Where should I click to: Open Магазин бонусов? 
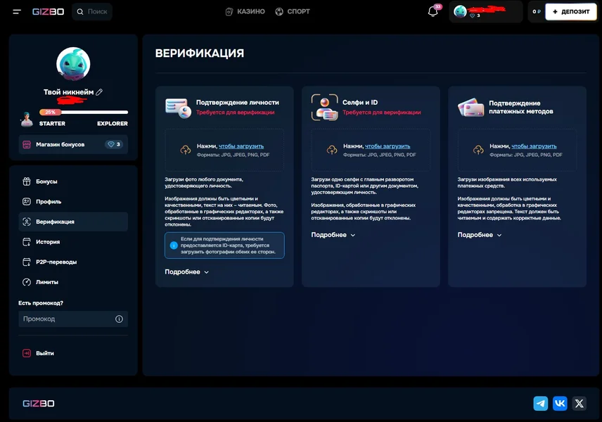(x=73, y=144)
